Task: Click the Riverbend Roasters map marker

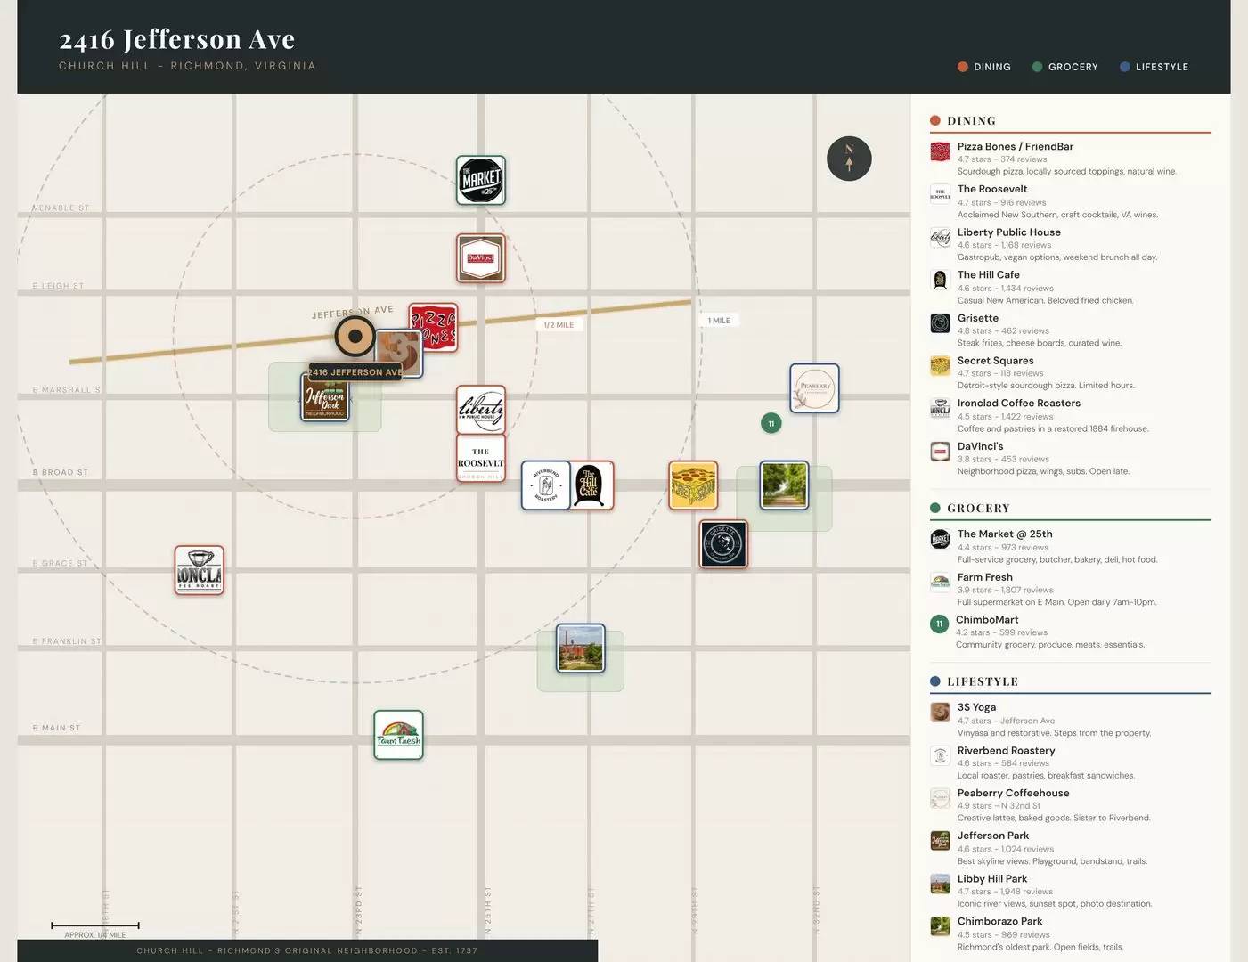Action: click(546, 485)
